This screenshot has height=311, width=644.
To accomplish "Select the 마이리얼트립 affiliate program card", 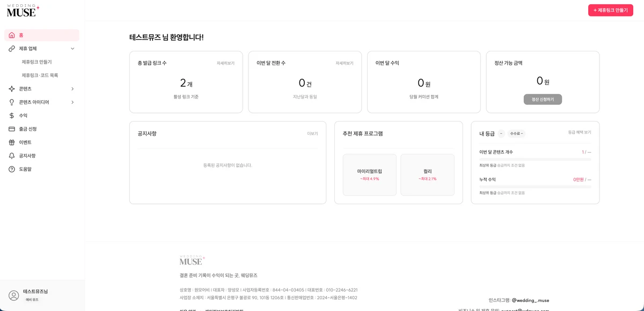I will pos(370,175).
